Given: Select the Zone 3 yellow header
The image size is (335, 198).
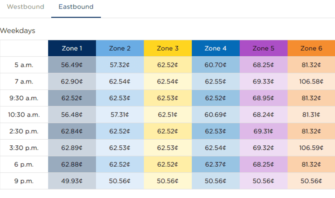Looking at the screenshot, I should click(x=168, y=48).
